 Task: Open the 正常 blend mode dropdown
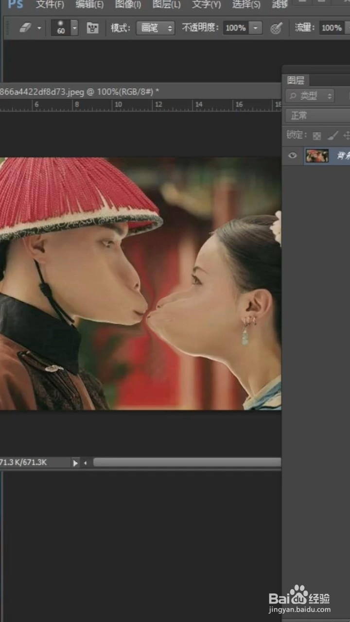(317, 116)
